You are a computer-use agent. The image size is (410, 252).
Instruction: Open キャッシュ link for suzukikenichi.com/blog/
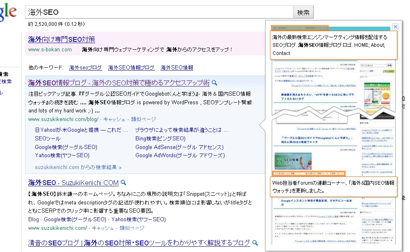pos(114,119)
